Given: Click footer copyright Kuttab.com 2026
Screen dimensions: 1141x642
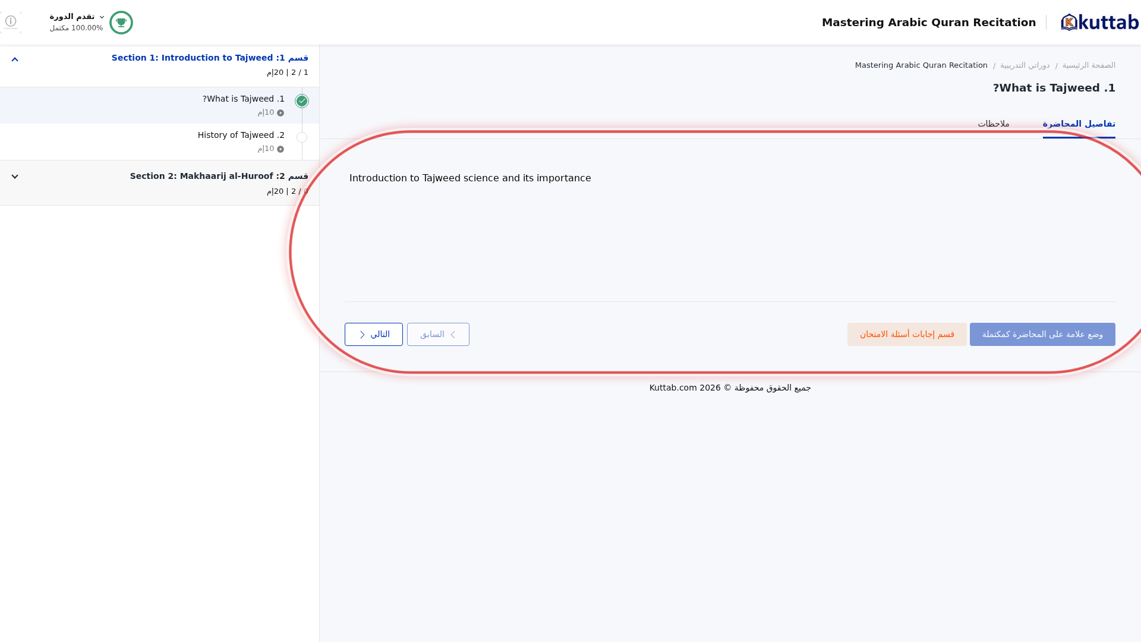Looking at the screenshot, I should (730, 388).
